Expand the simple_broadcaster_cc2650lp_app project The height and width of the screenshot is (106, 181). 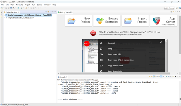click(5, 15)
